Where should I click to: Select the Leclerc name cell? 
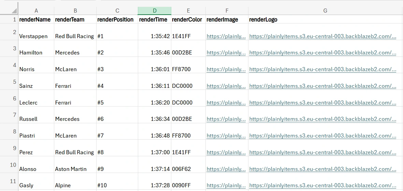[x=36, y=98]
